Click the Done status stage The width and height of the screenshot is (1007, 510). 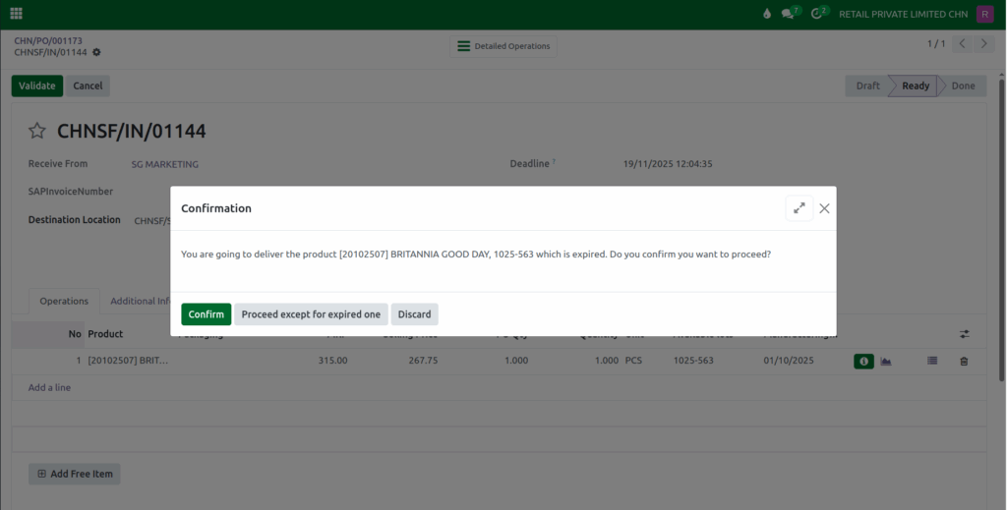(963, 85)
